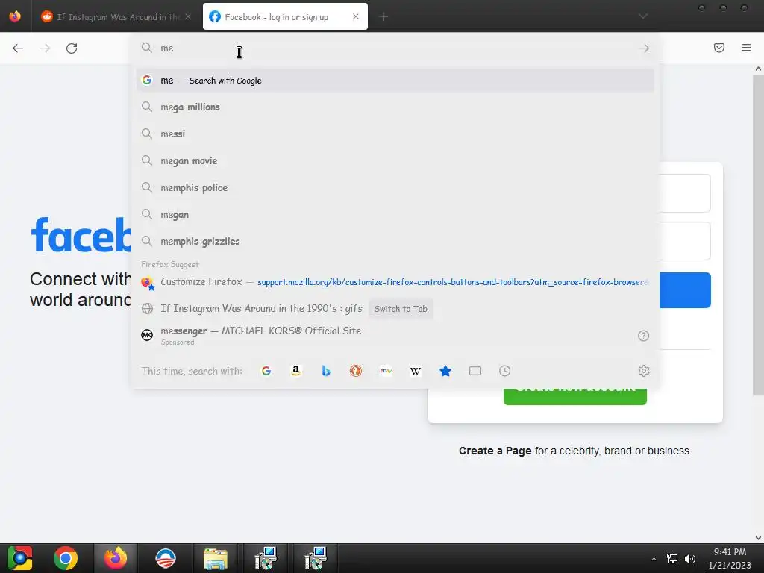Open the volume control tray icon
Screen dimensions: 764x573
[x=690, y=559]
